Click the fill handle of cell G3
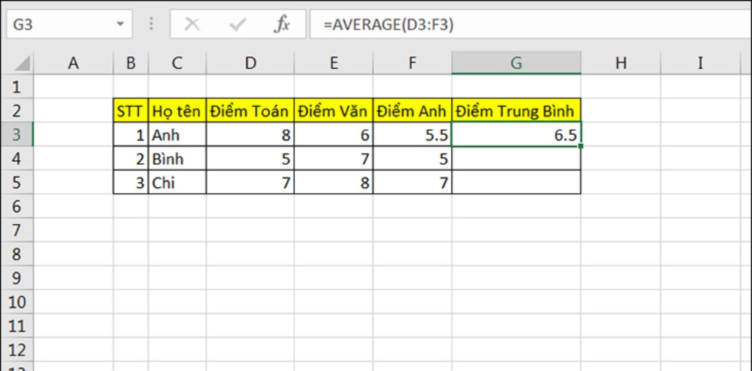 coord(581,146)
